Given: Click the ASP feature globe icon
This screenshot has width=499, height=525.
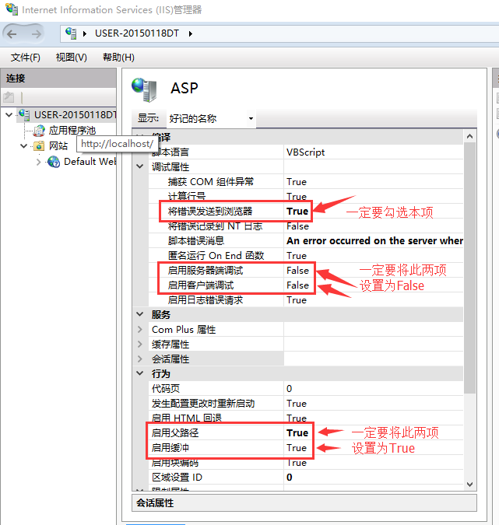Looking at the screenshot, I should [x=144, y=88].
